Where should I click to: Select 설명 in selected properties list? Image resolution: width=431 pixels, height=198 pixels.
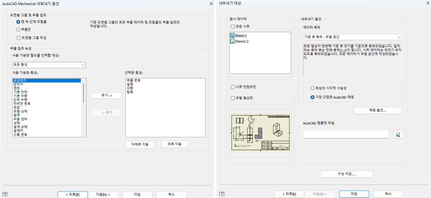pyautogui.click(x=130, y=84)
